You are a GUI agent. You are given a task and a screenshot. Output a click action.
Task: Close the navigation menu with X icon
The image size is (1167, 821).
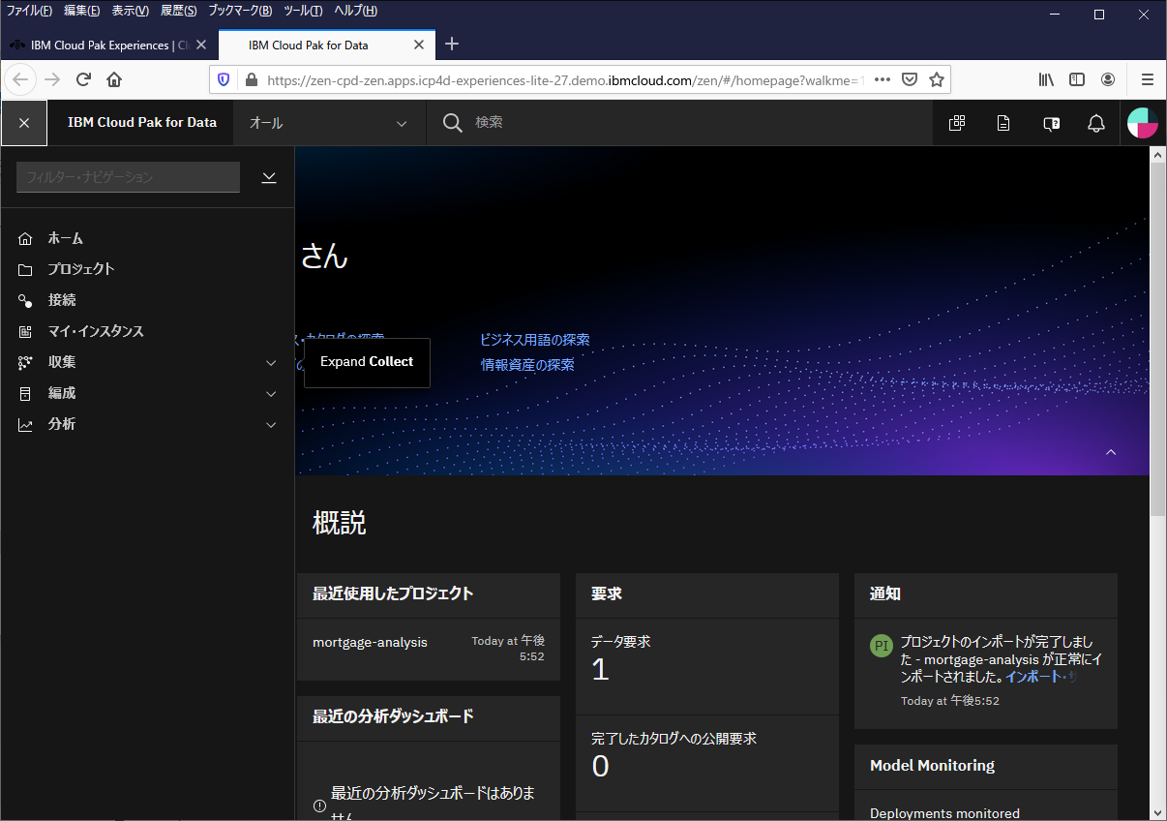point(24,123)
